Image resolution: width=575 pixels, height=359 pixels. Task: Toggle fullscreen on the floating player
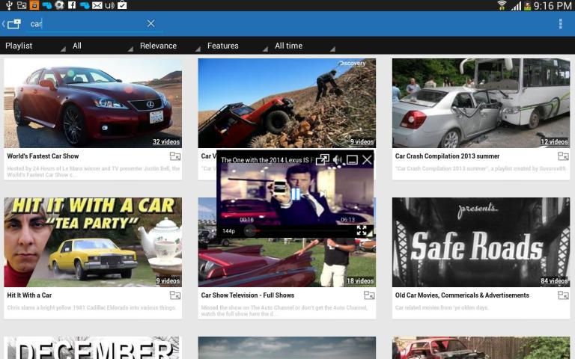click(x=362, y=231)
